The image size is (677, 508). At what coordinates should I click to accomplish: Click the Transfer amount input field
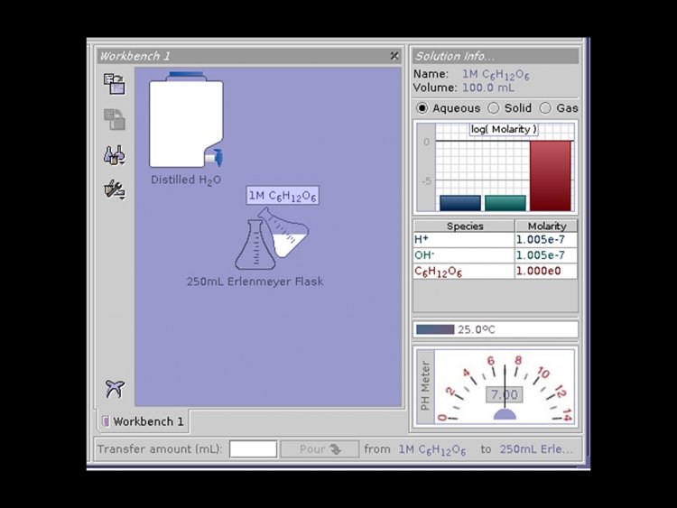pyautogui.click(x=253, y=449)
